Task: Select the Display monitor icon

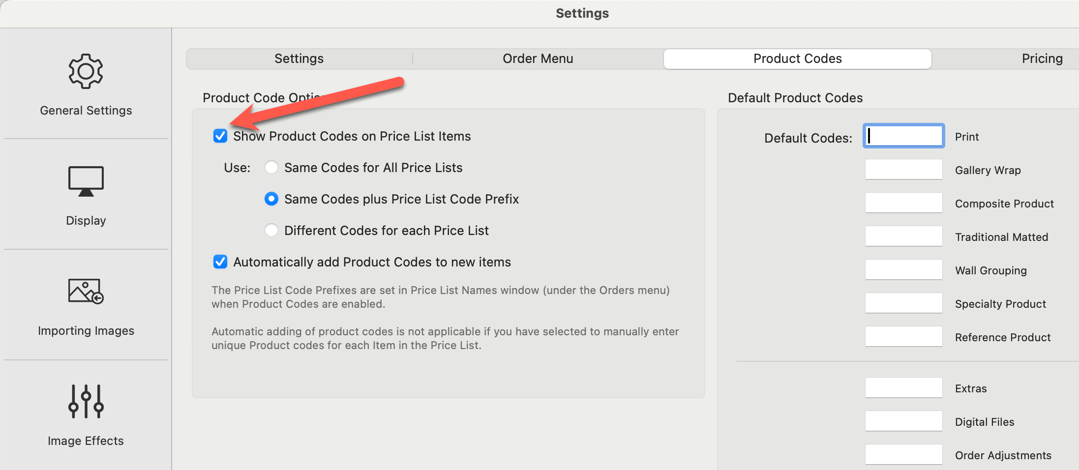Action: (86, 181)
